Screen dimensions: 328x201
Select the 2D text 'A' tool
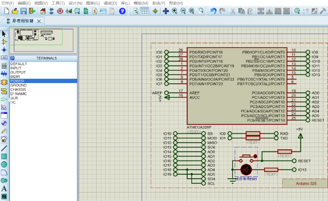[4, 189]
